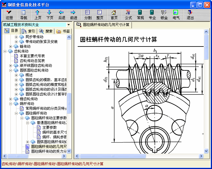Go to previous page with 上页 icon

[38, 15]
